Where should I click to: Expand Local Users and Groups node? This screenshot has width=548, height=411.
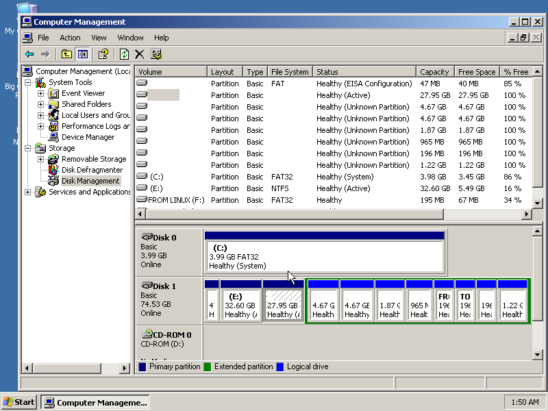(40, 115)
